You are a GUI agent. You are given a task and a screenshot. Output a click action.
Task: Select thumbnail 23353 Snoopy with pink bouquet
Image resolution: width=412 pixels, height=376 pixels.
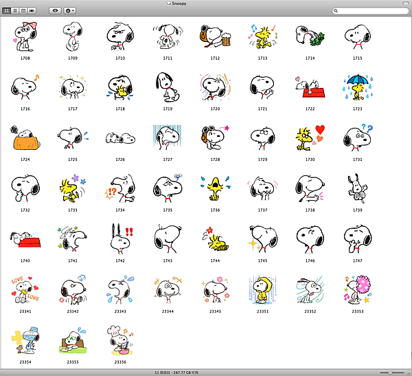click(x=358, y=289)
